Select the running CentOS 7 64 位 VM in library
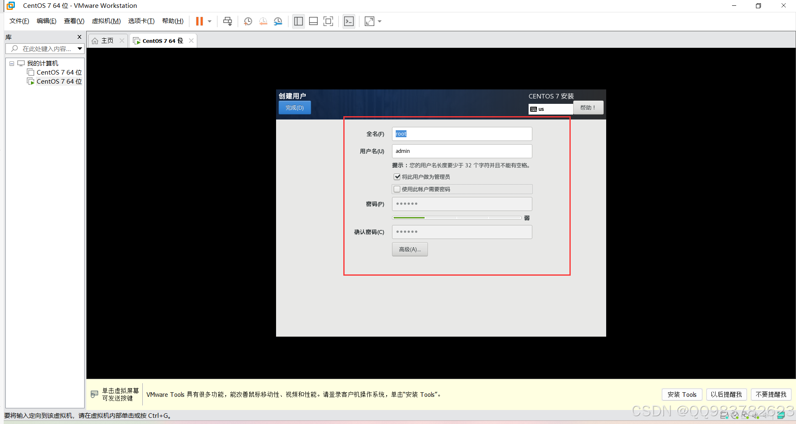This screenshot has width=796, height=424. point(54,82)
